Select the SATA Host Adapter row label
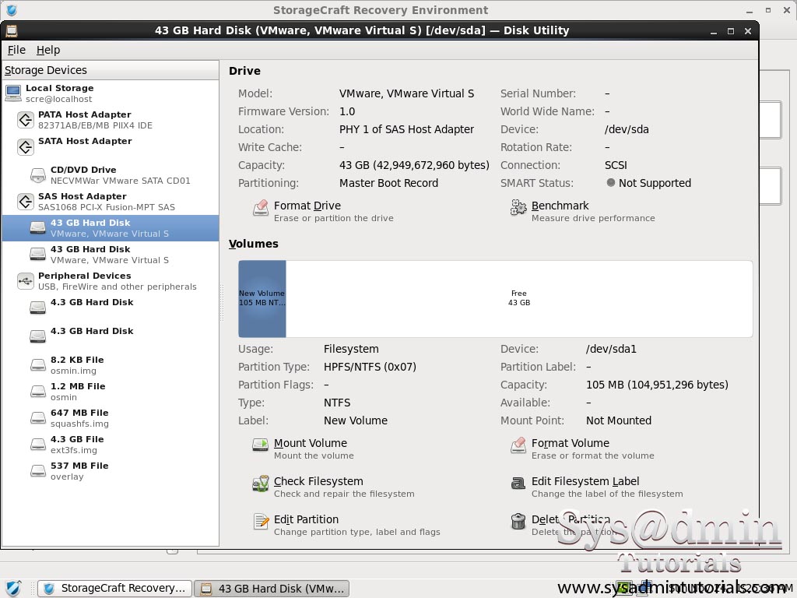The width and height of the screenshot is (797, 598). click(x=85, y=141)
